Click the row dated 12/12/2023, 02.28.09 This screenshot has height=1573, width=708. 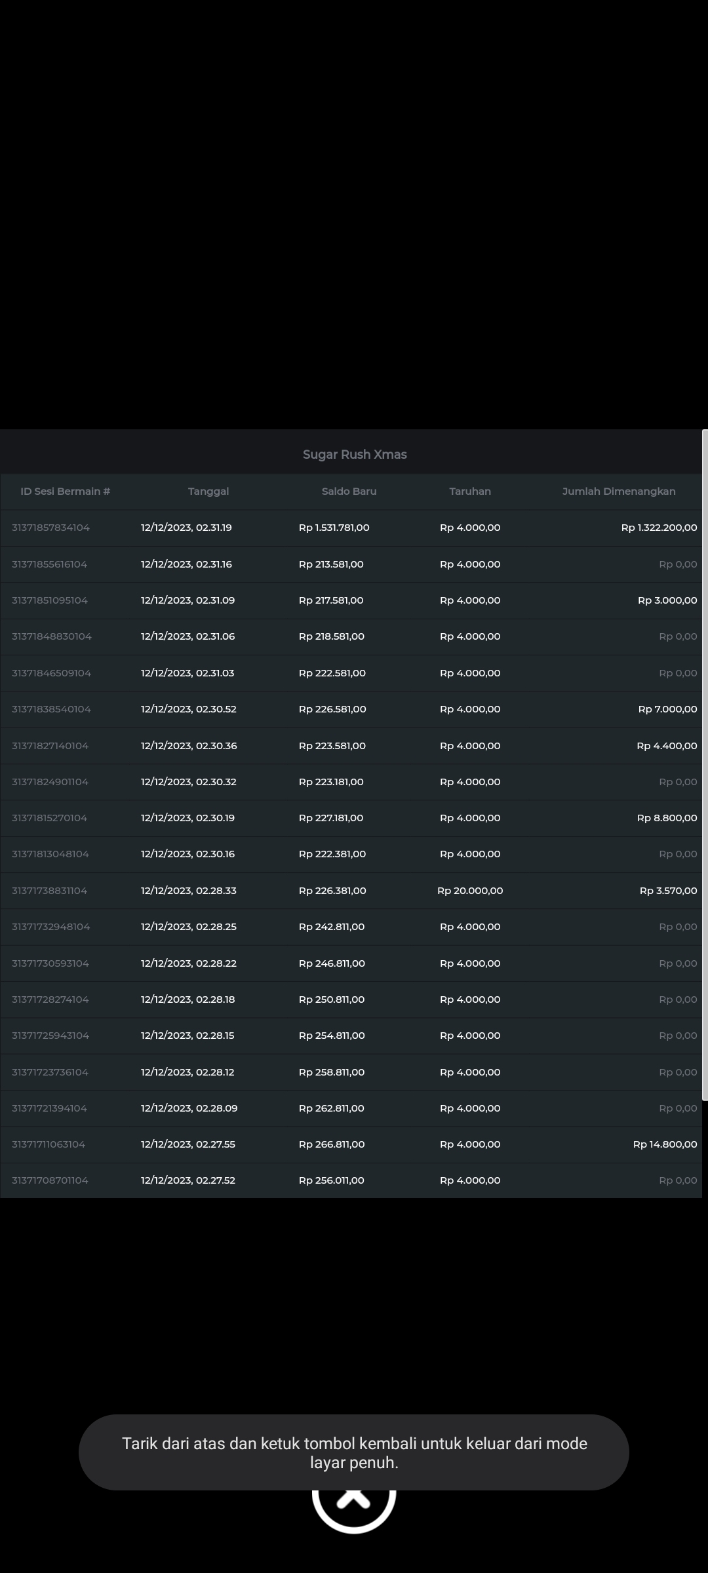(189, 1108)
